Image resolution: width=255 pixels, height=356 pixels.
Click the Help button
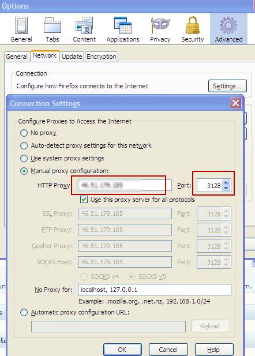(214, 350)
